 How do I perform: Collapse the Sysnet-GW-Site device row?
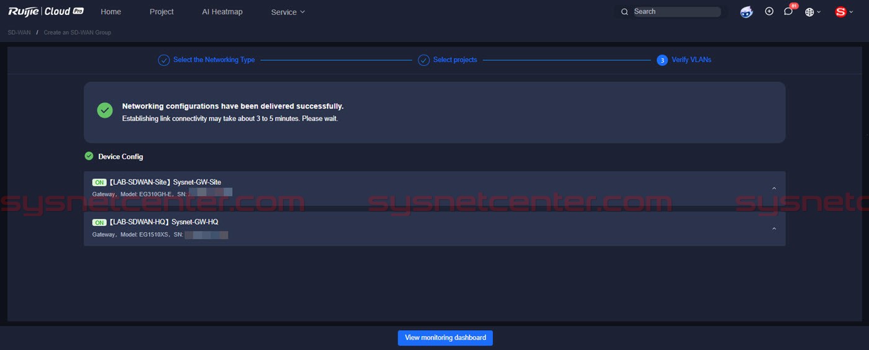pos(773,189)
